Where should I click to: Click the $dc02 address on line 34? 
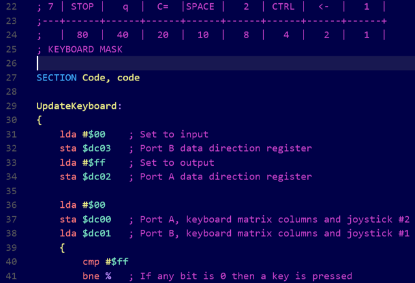click(97, 177)
